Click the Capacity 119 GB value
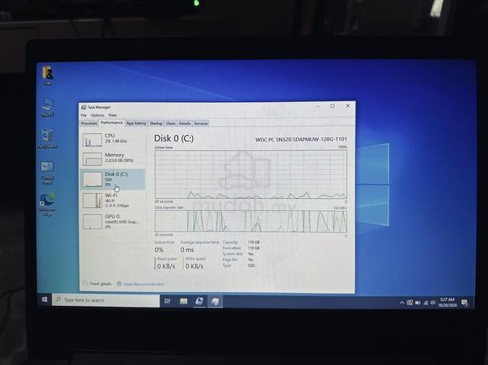The height and width of the screenshot is (365, 488). (254, 242)
